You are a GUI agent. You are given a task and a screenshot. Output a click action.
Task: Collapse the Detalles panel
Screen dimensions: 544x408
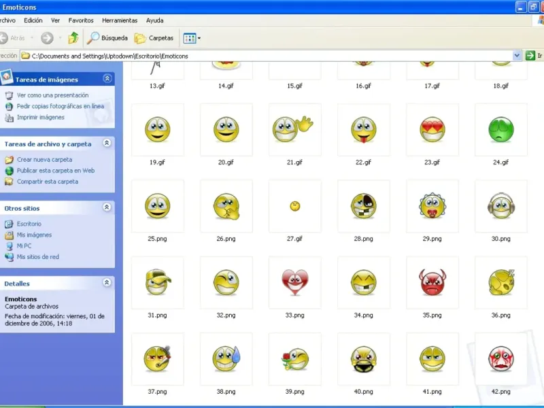point(107,283)
